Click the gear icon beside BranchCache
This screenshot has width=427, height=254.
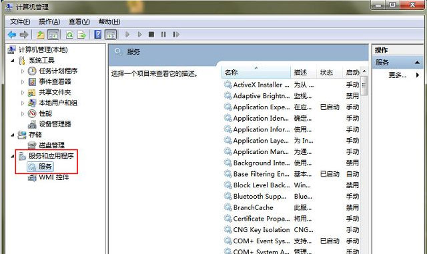point(228,207)
